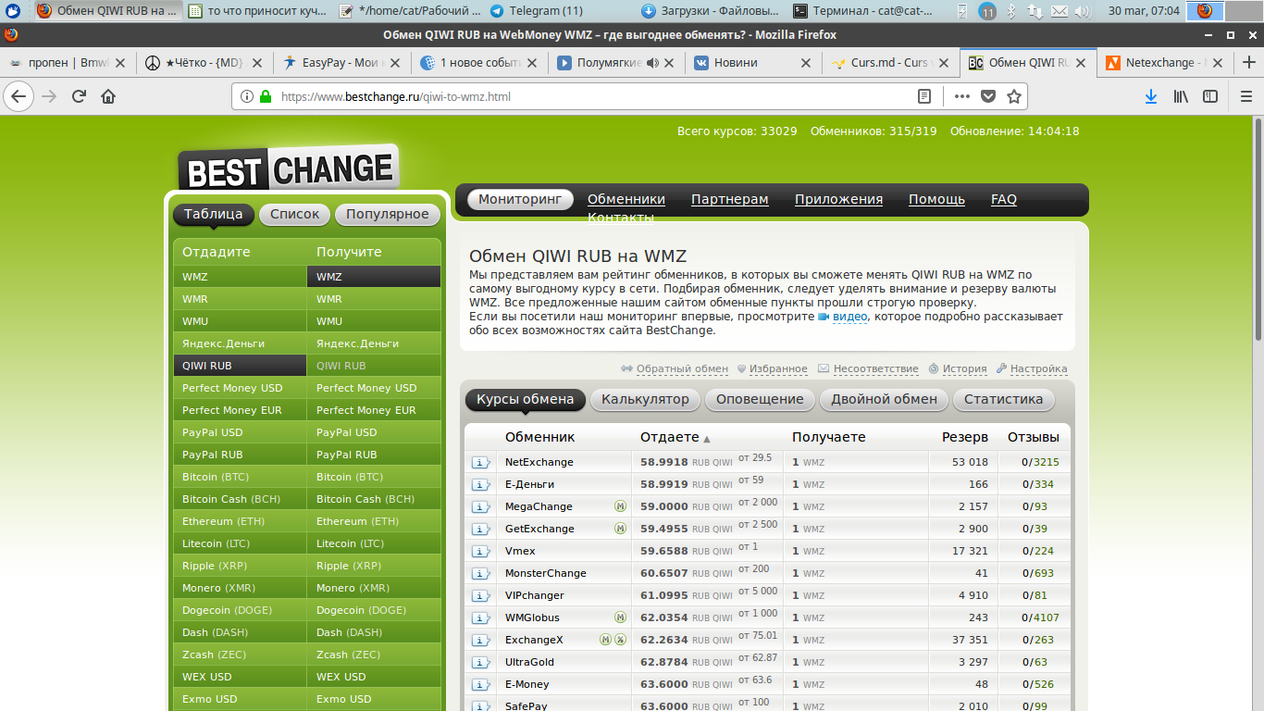Select Monero (XMR) in Получите column
1264x711 pixels.
tap(374, 588)
